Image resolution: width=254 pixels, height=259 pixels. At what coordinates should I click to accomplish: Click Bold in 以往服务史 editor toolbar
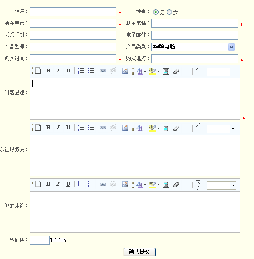tap(48, 128)
